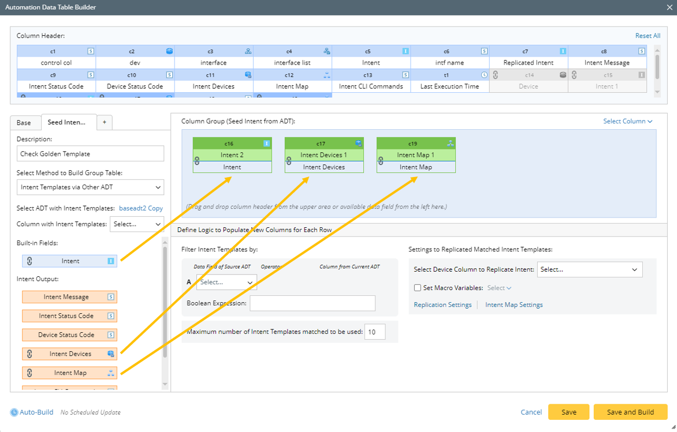Image resolution: width=677 pixels, height=432 pixels.
Task: Click the column header area scrollbar
Action: click(x=657, y=67)
